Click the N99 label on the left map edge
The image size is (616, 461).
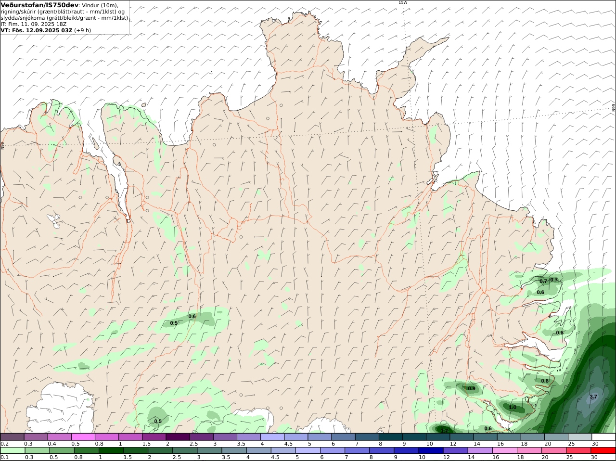pyautogui.click(x=2, y=145)
